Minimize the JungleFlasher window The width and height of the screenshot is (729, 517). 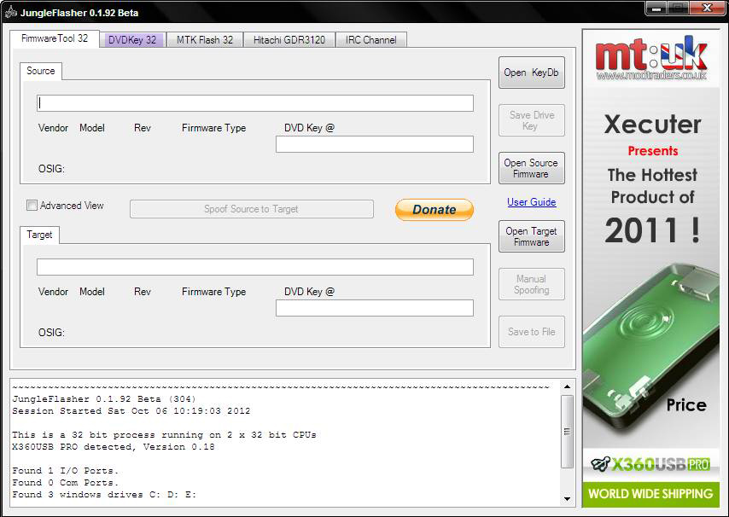pyautogui.click(x=656, y=8)
